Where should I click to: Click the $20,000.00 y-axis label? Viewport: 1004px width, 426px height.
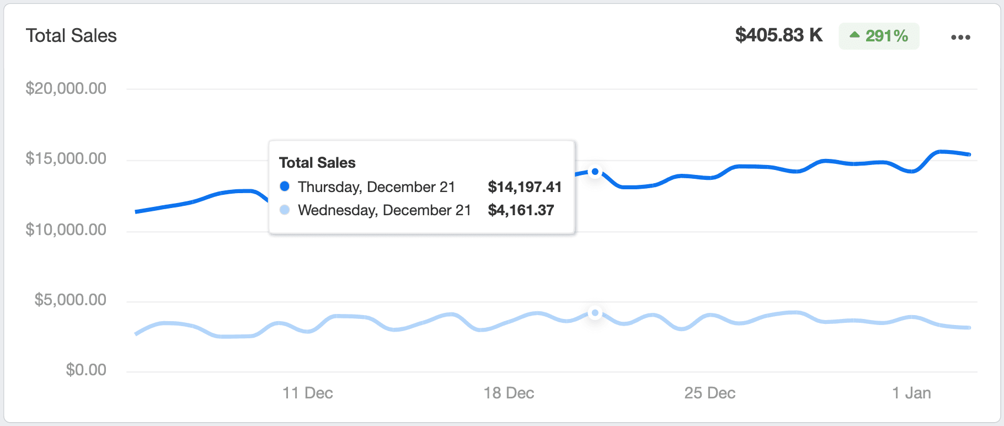pyautogui.click(x=66, y=88)
